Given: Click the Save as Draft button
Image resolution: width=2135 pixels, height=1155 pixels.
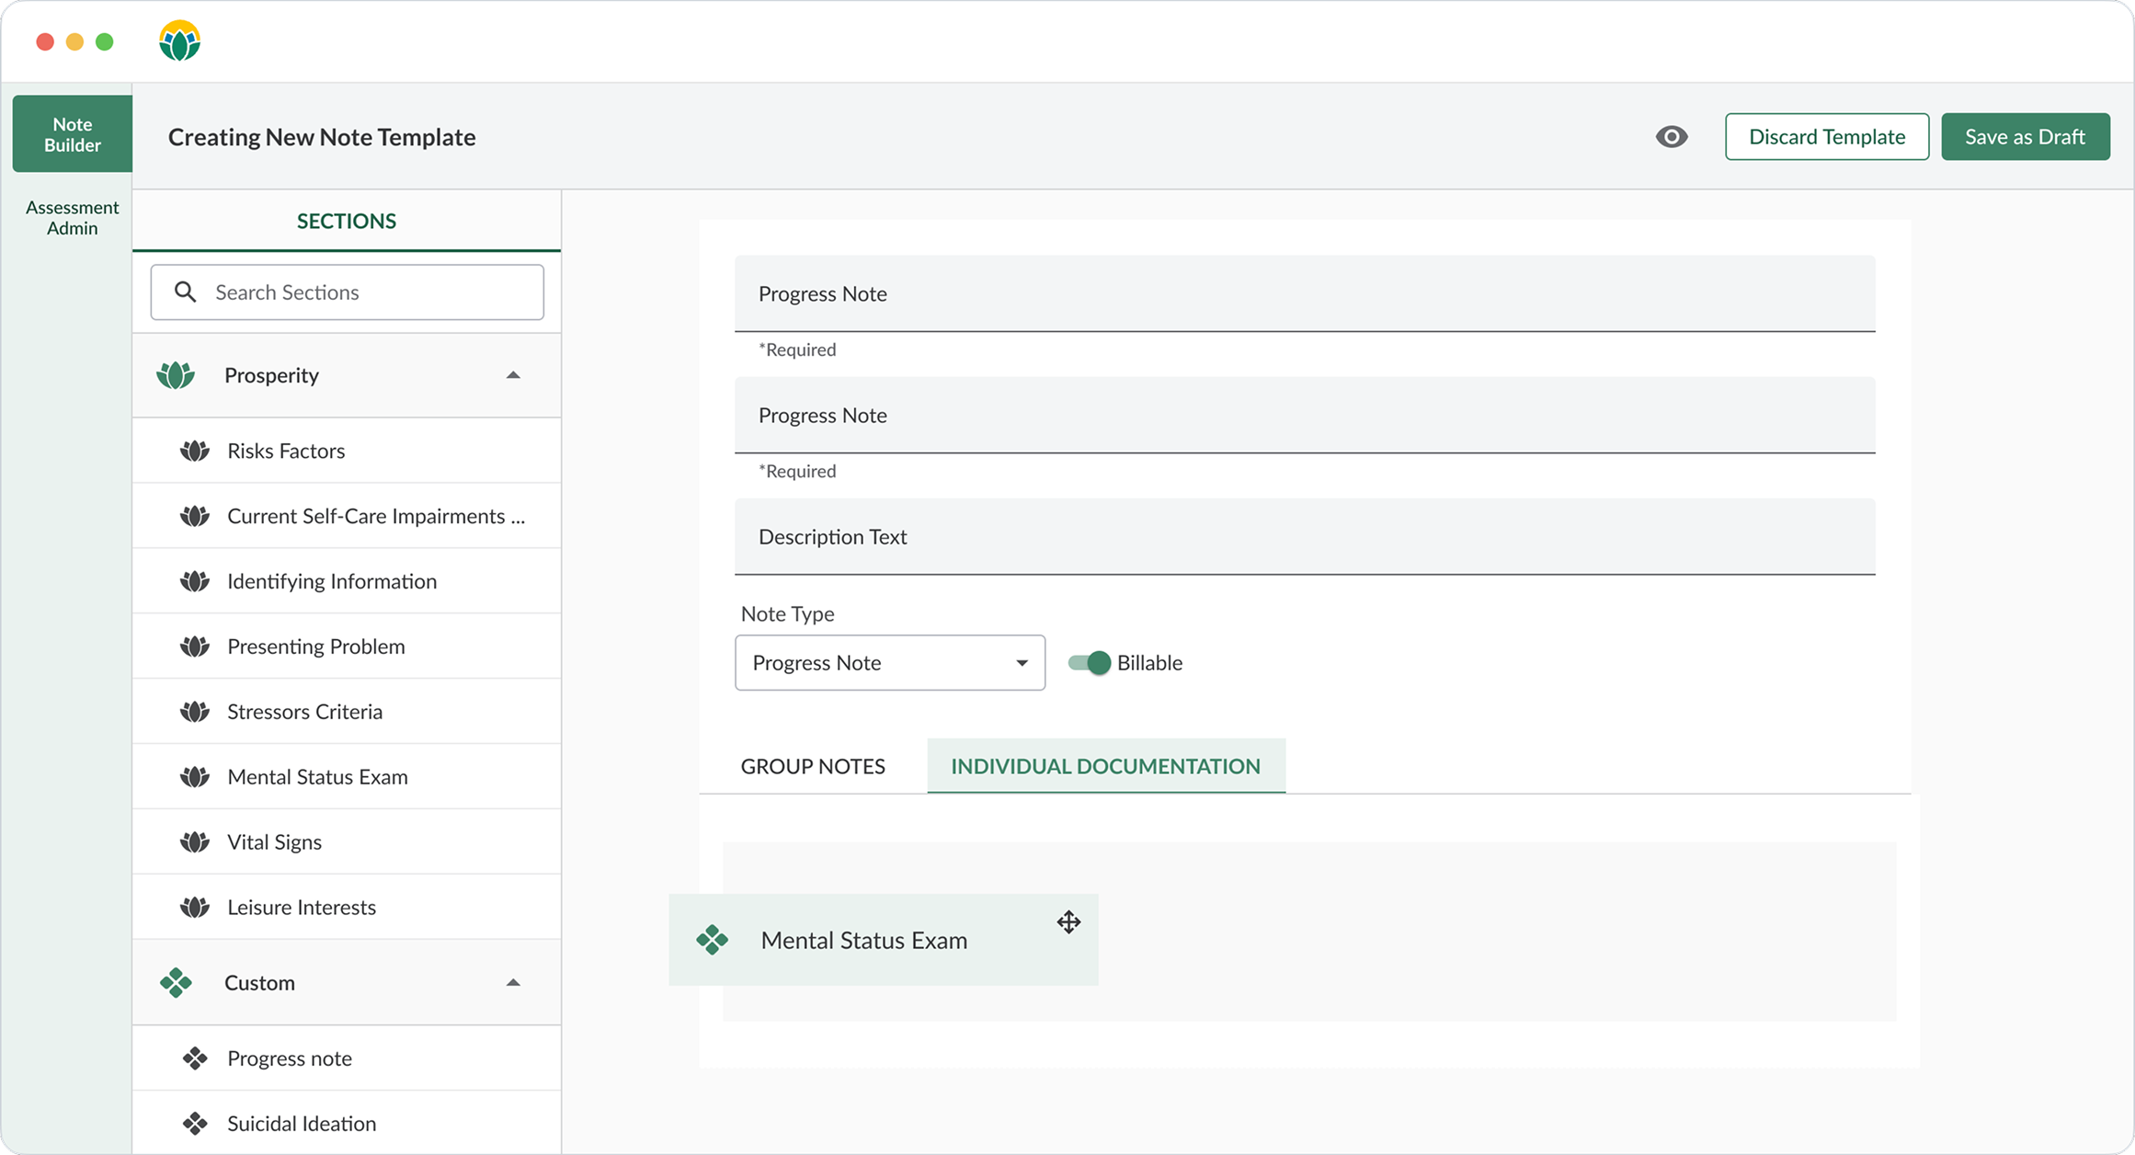Looking at the screenshot, I should pyautogui.click(x=2025, y=136).
